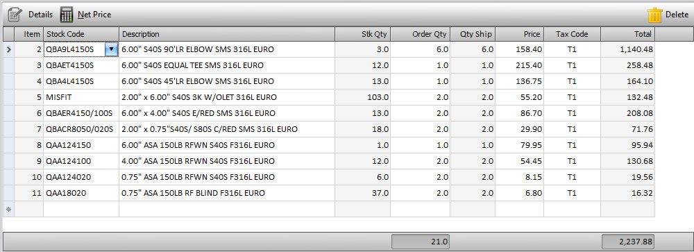The image size is (694, 252).
Task: Click the Net Price text button
Action: (x=94, y=15)
